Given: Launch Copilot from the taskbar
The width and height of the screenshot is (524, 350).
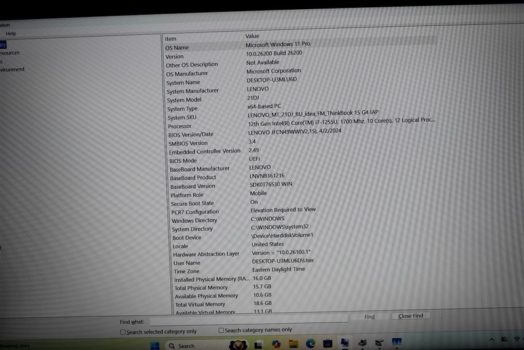Looking at the screenshot, I should [276, 344].
